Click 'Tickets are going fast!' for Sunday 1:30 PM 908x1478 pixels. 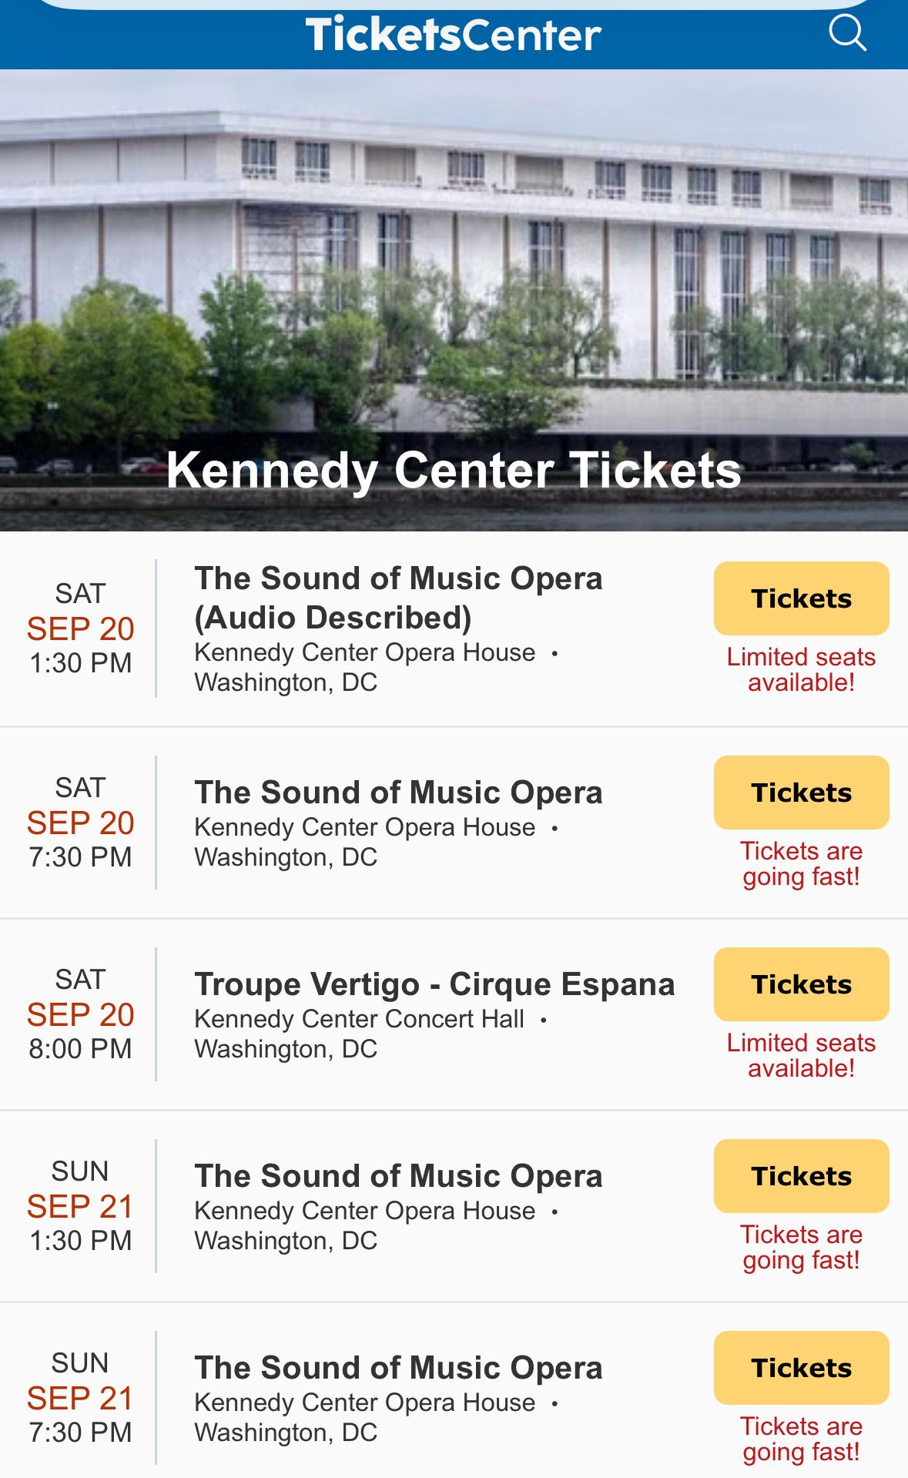point(801,1247)
